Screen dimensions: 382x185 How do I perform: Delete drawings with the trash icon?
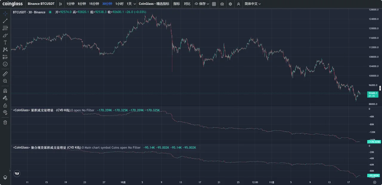coord(5,122)
